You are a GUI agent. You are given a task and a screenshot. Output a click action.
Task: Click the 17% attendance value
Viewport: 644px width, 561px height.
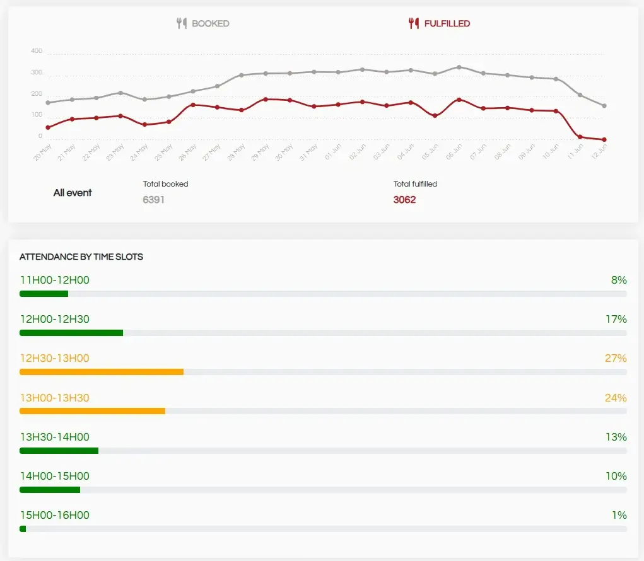click(x=616, y=319)
